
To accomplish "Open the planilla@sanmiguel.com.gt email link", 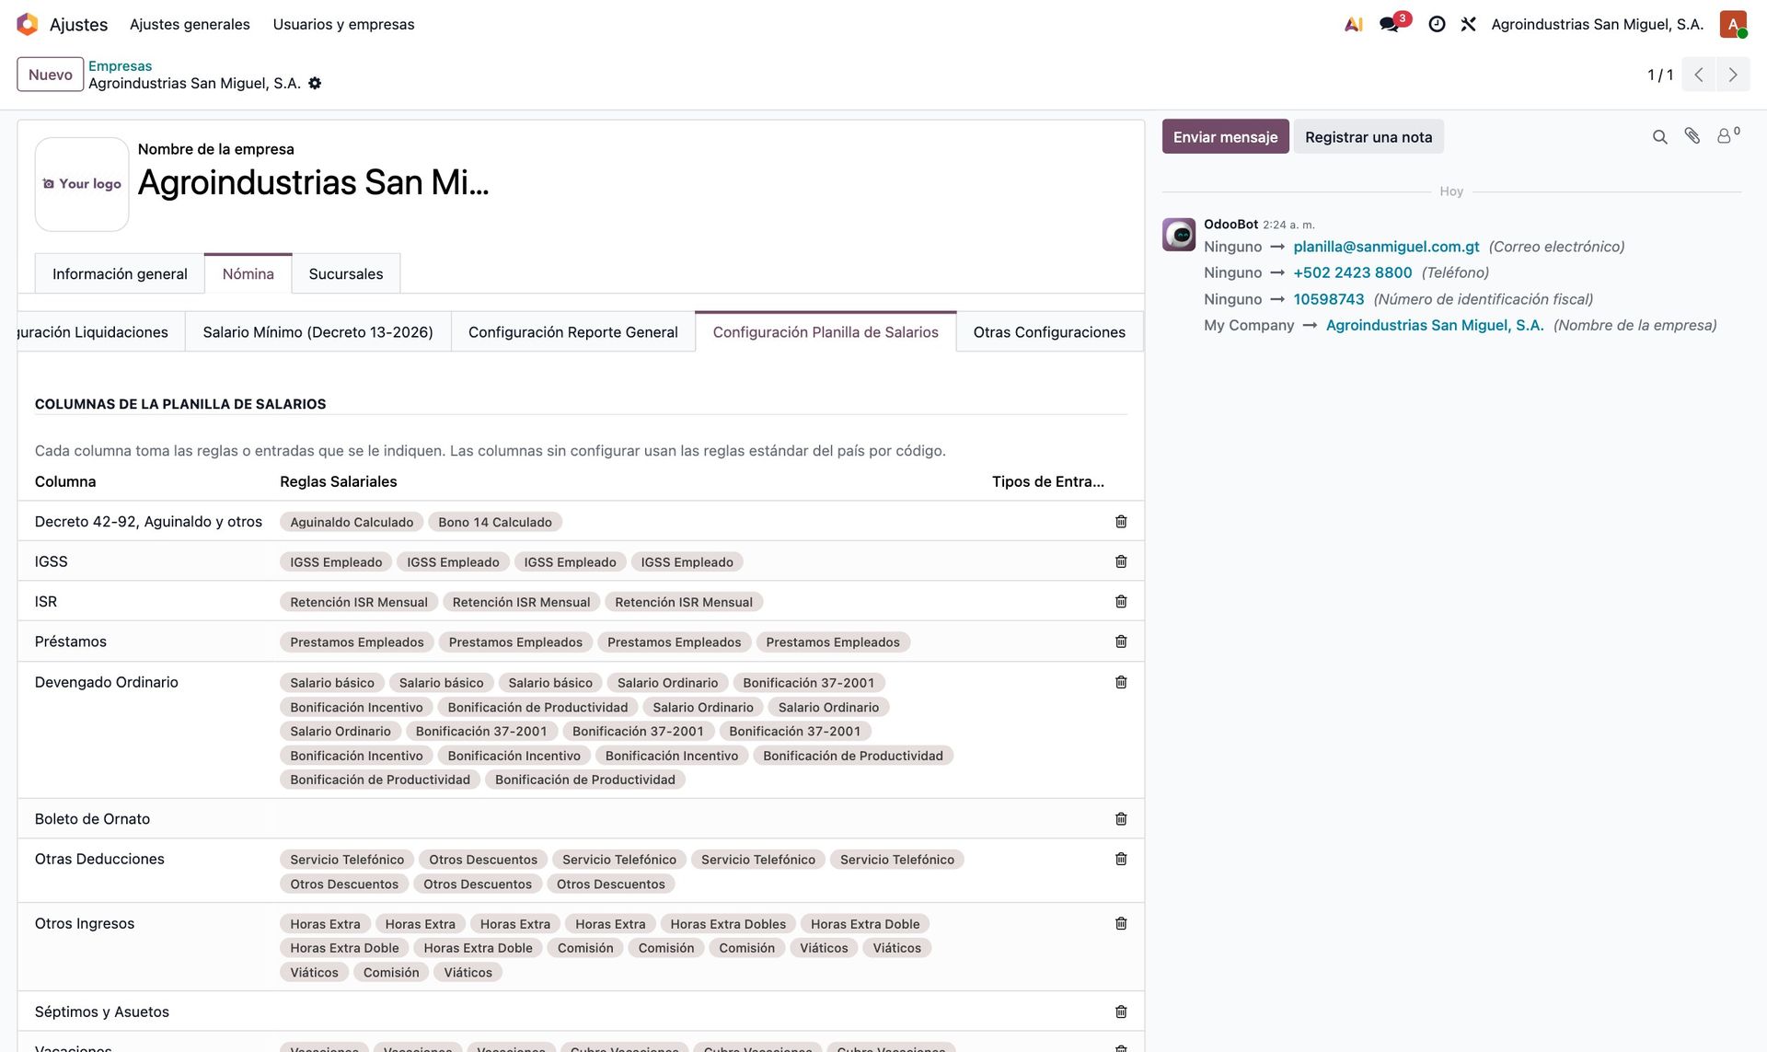I will [1386, 247].
